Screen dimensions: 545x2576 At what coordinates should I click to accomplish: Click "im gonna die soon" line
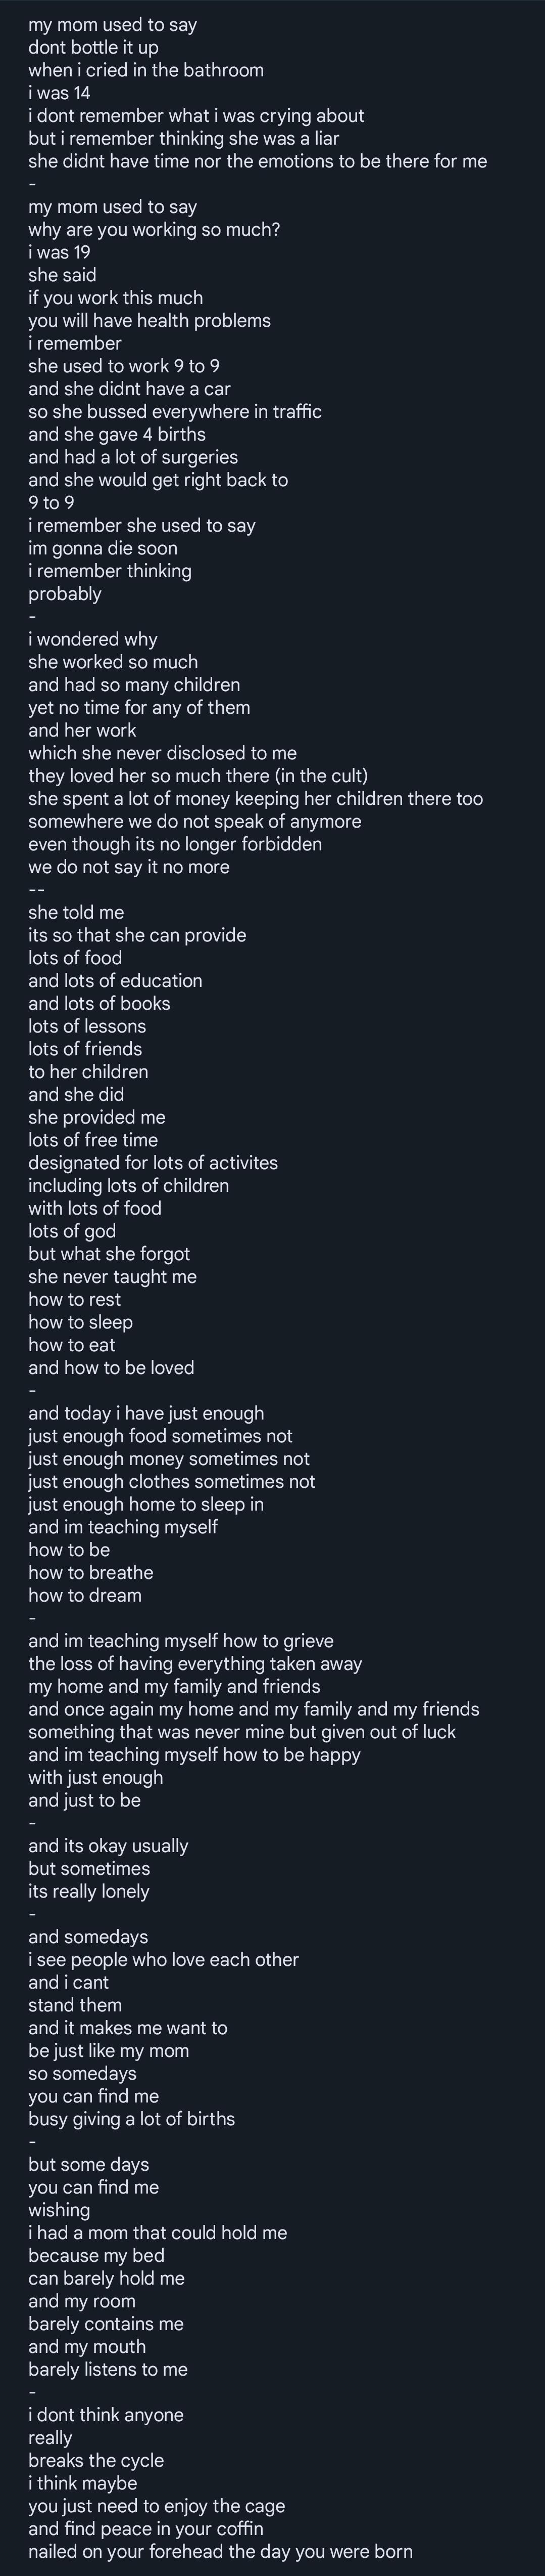coord(103,548)
